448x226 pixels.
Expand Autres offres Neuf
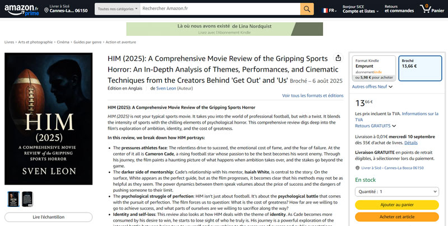tap(372, 87)
